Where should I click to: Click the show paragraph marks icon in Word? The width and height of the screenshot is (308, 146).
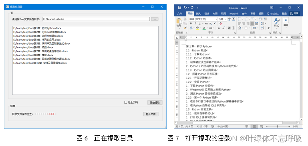(x=269, y=28)
